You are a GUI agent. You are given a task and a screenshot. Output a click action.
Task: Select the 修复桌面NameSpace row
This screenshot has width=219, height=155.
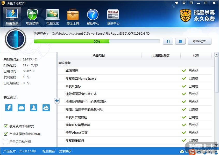(x=135, y=79)
